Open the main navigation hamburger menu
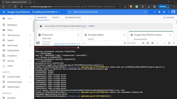This screenshot has height=99, width=177. (x=4, y=12)
